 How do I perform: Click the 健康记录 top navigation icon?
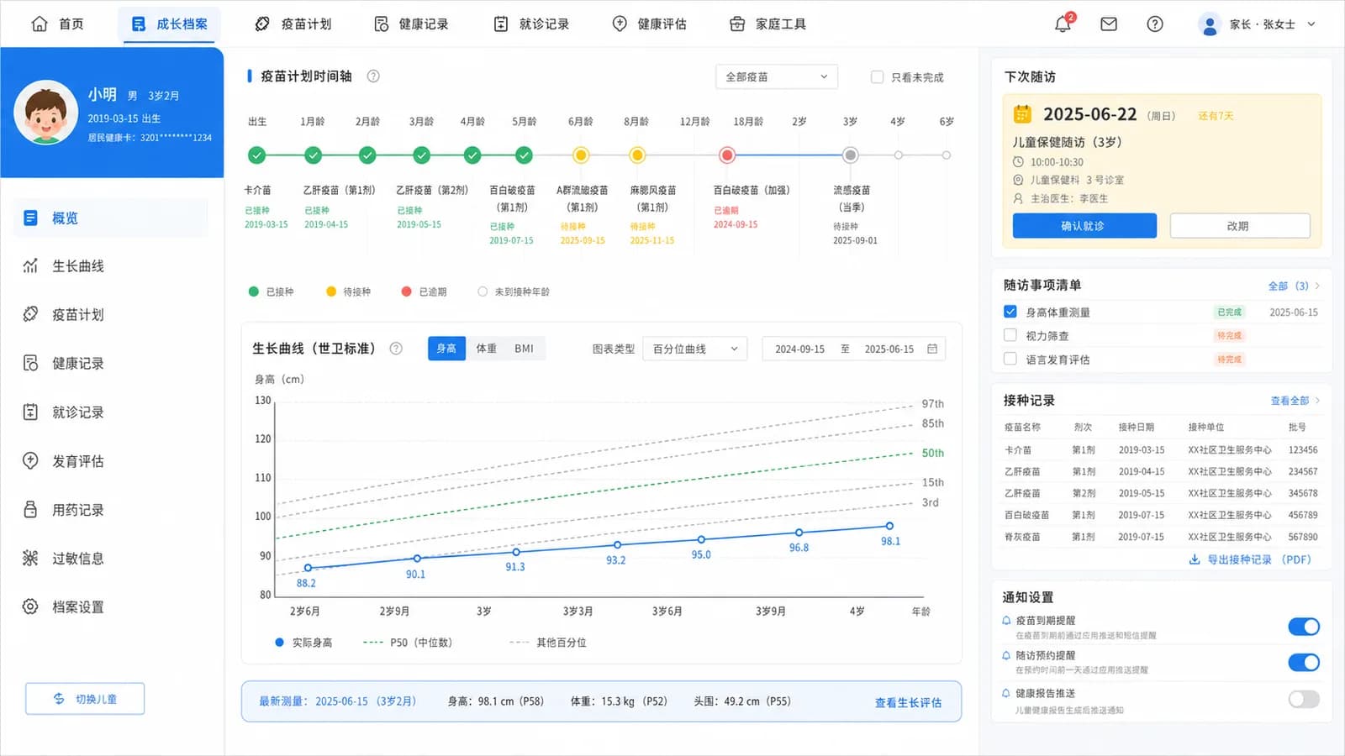[x=382, y=24]
